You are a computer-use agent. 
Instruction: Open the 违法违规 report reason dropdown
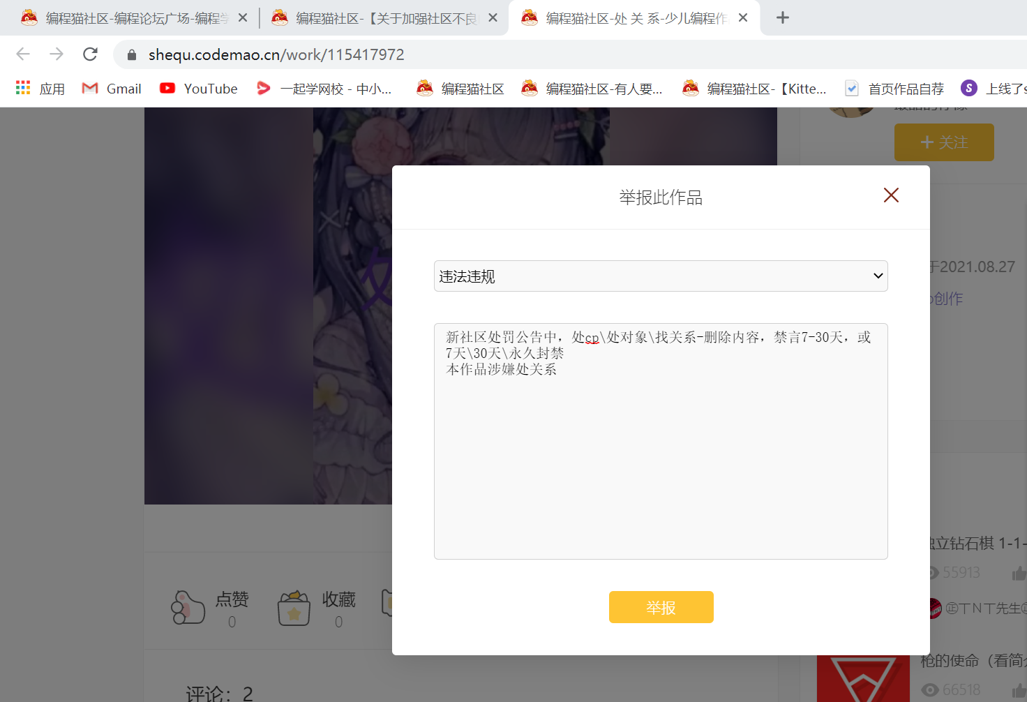click(x=661, y=276)
